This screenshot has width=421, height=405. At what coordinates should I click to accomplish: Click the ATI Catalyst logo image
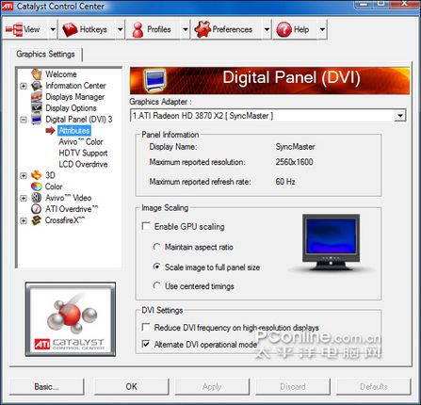(71, 319)
